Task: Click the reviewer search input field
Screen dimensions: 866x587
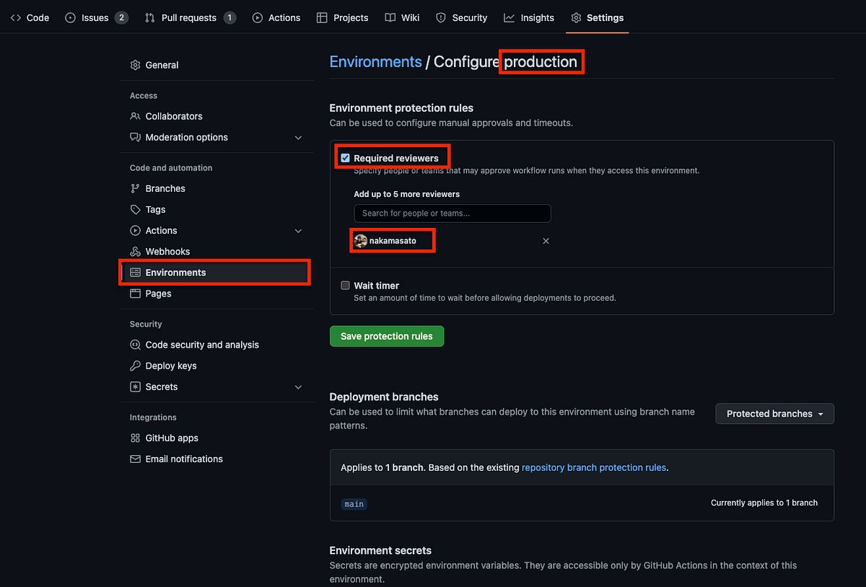Action: (452, 213)
